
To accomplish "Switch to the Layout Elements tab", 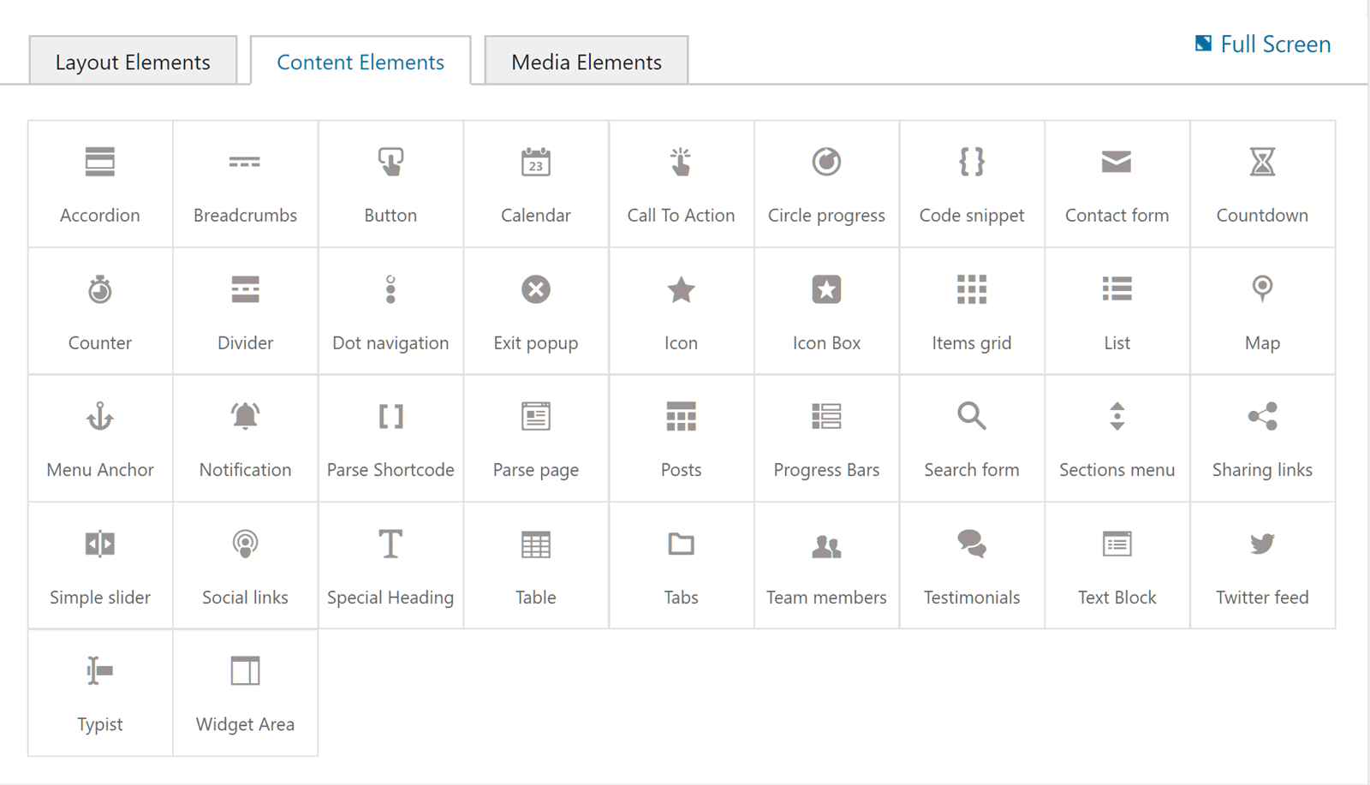I will pyautogui.click(x=133, y=62).
